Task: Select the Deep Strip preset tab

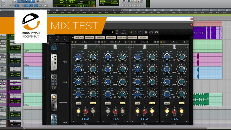Action: (x=111, y=38)
